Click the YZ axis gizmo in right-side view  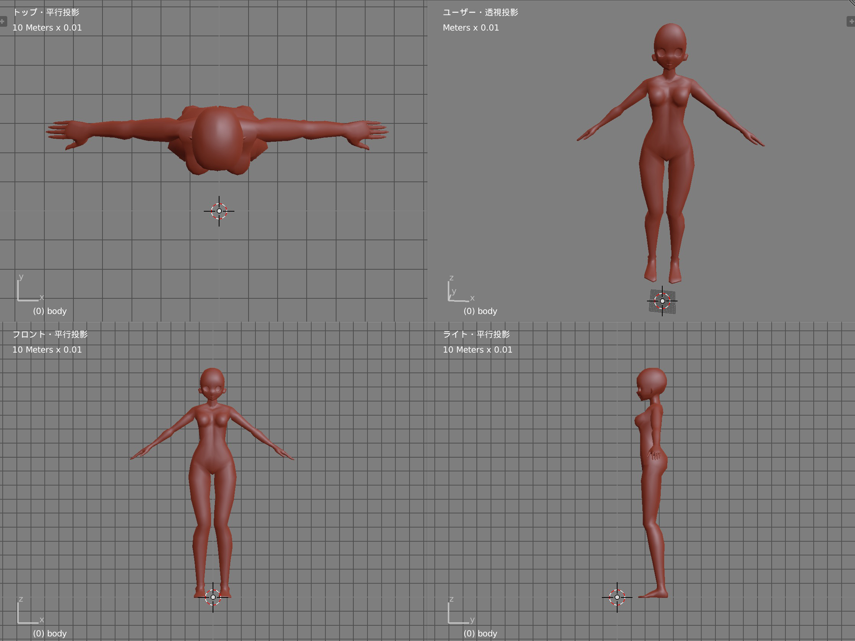coord(461,610)
